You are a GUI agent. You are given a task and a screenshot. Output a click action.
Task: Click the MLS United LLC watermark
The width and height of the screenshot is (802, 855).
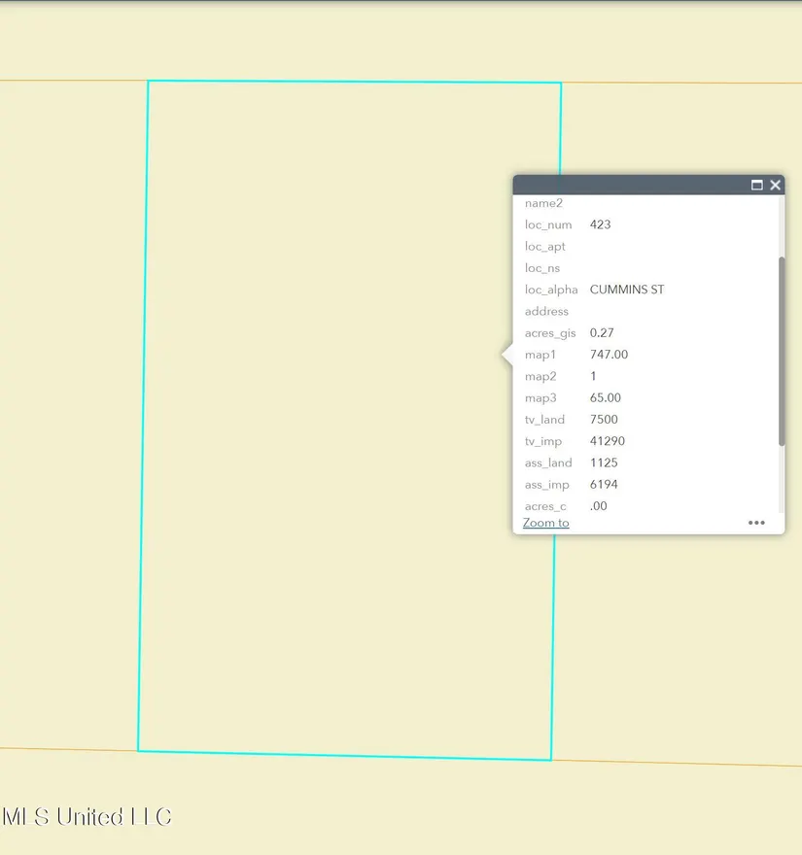point(87,816)
